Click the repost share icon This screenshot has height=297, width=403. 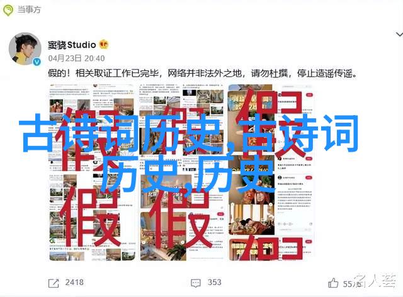(x=54, y=283)
